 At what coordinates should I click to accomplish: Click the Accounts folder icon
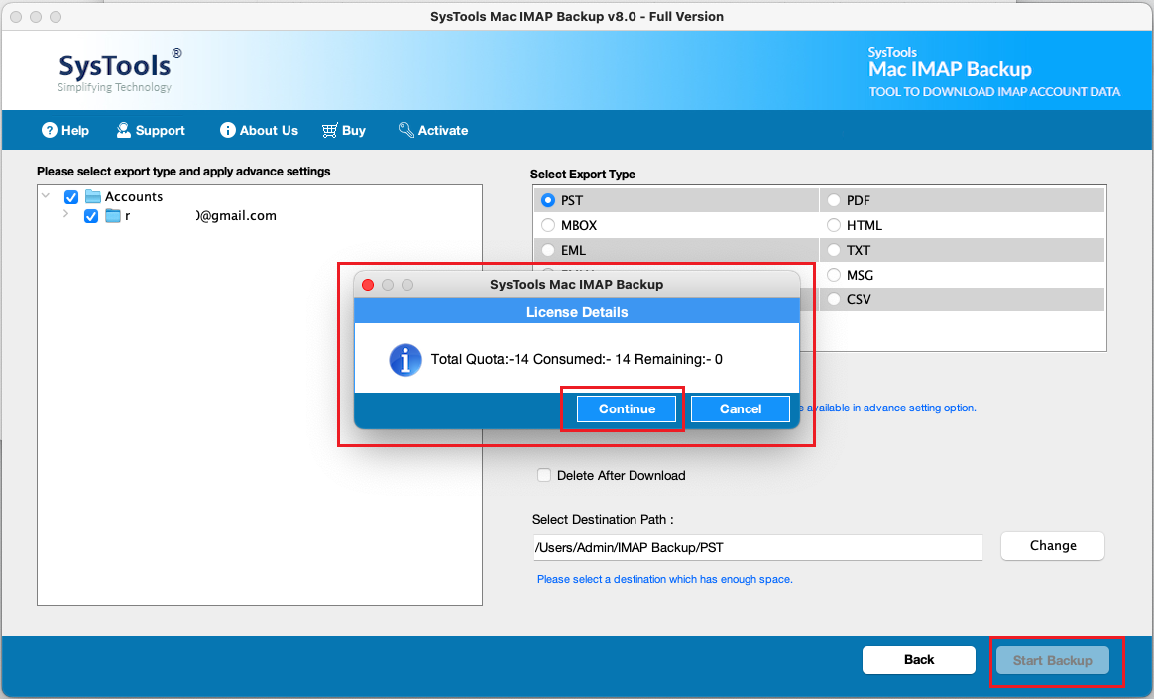click(93, 196)
